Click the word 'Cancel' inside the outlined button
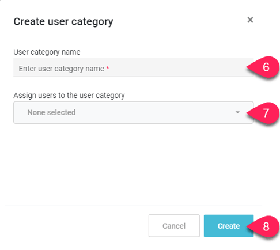This screenshot has height=250, width=280. pyautogui.click(x=174, y=226)
